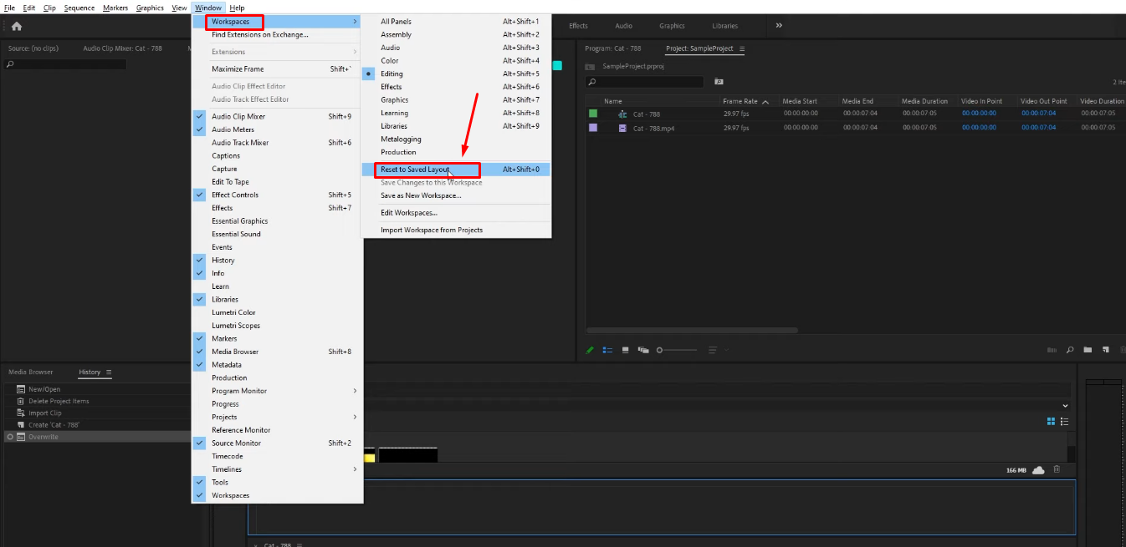1126x547 pixels.
Task: Open the Help menu
Action: coord(237,8)
